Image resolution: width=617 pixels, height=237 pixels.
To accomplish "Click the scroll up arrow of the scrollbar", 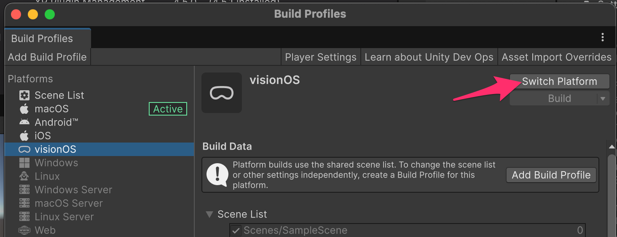I will (x=612, y=146).
